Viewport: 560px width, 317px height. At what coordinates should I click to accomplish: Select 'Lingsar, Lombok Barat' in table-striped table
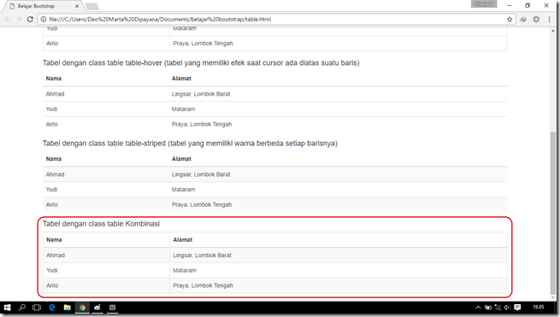tap(201, 174)
